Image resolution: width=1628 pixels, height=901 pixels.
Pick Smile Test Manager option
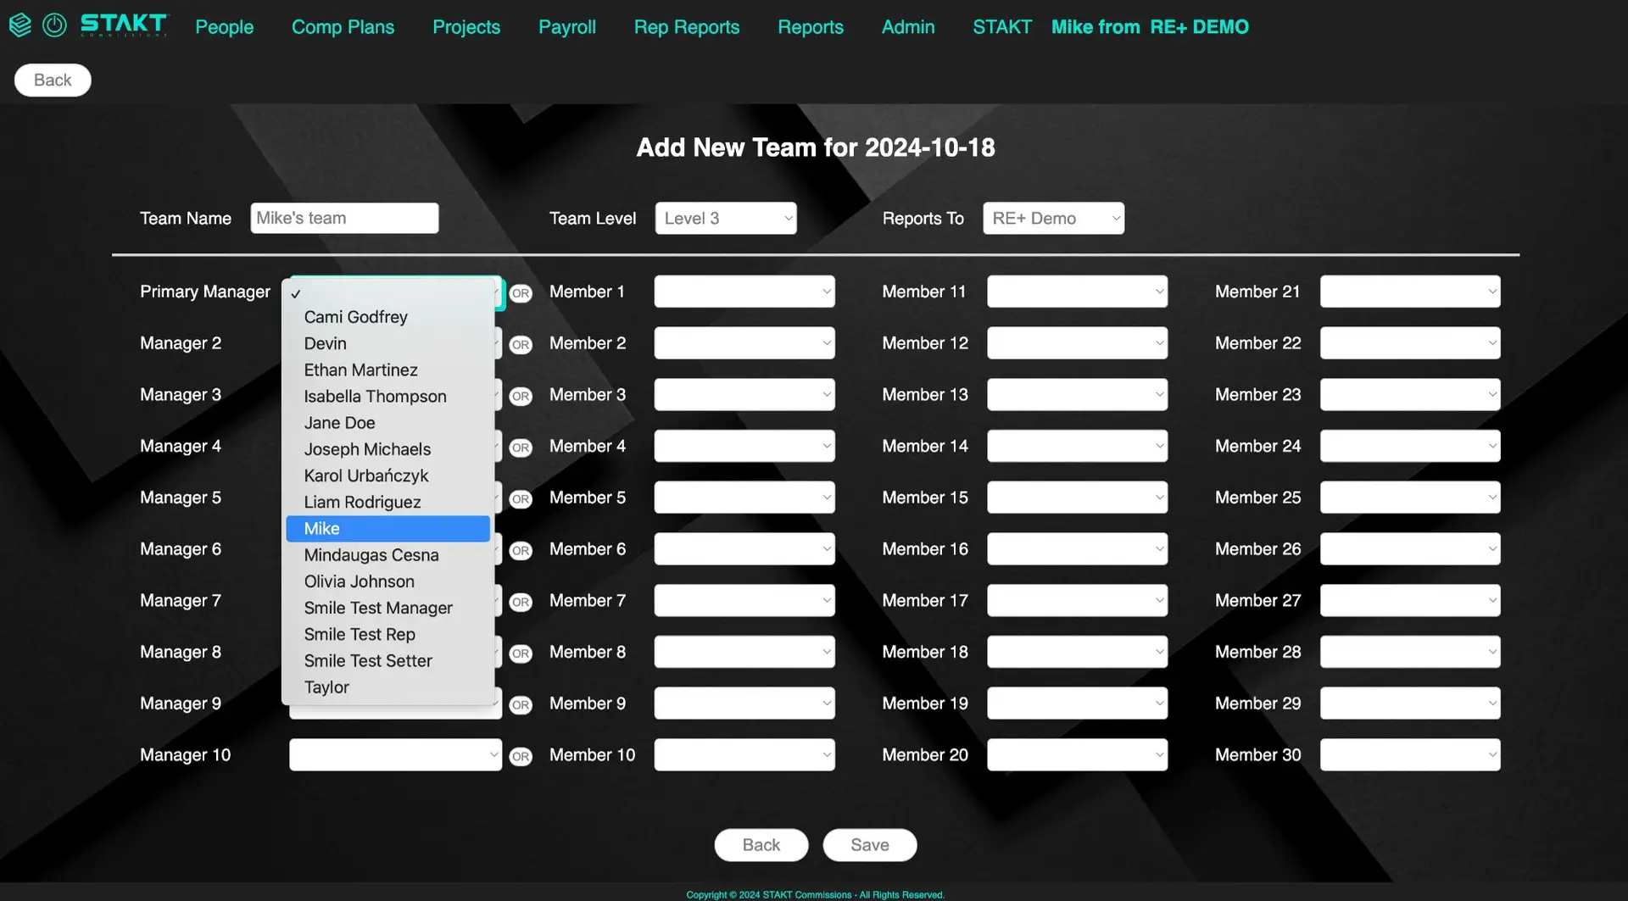pyautogui.click(x=388, y=608)
